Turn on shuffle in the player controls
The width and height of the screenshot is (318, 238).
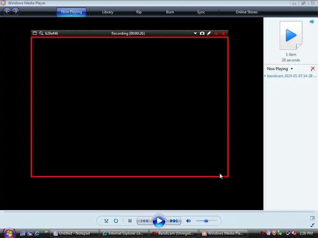(106, 221)
